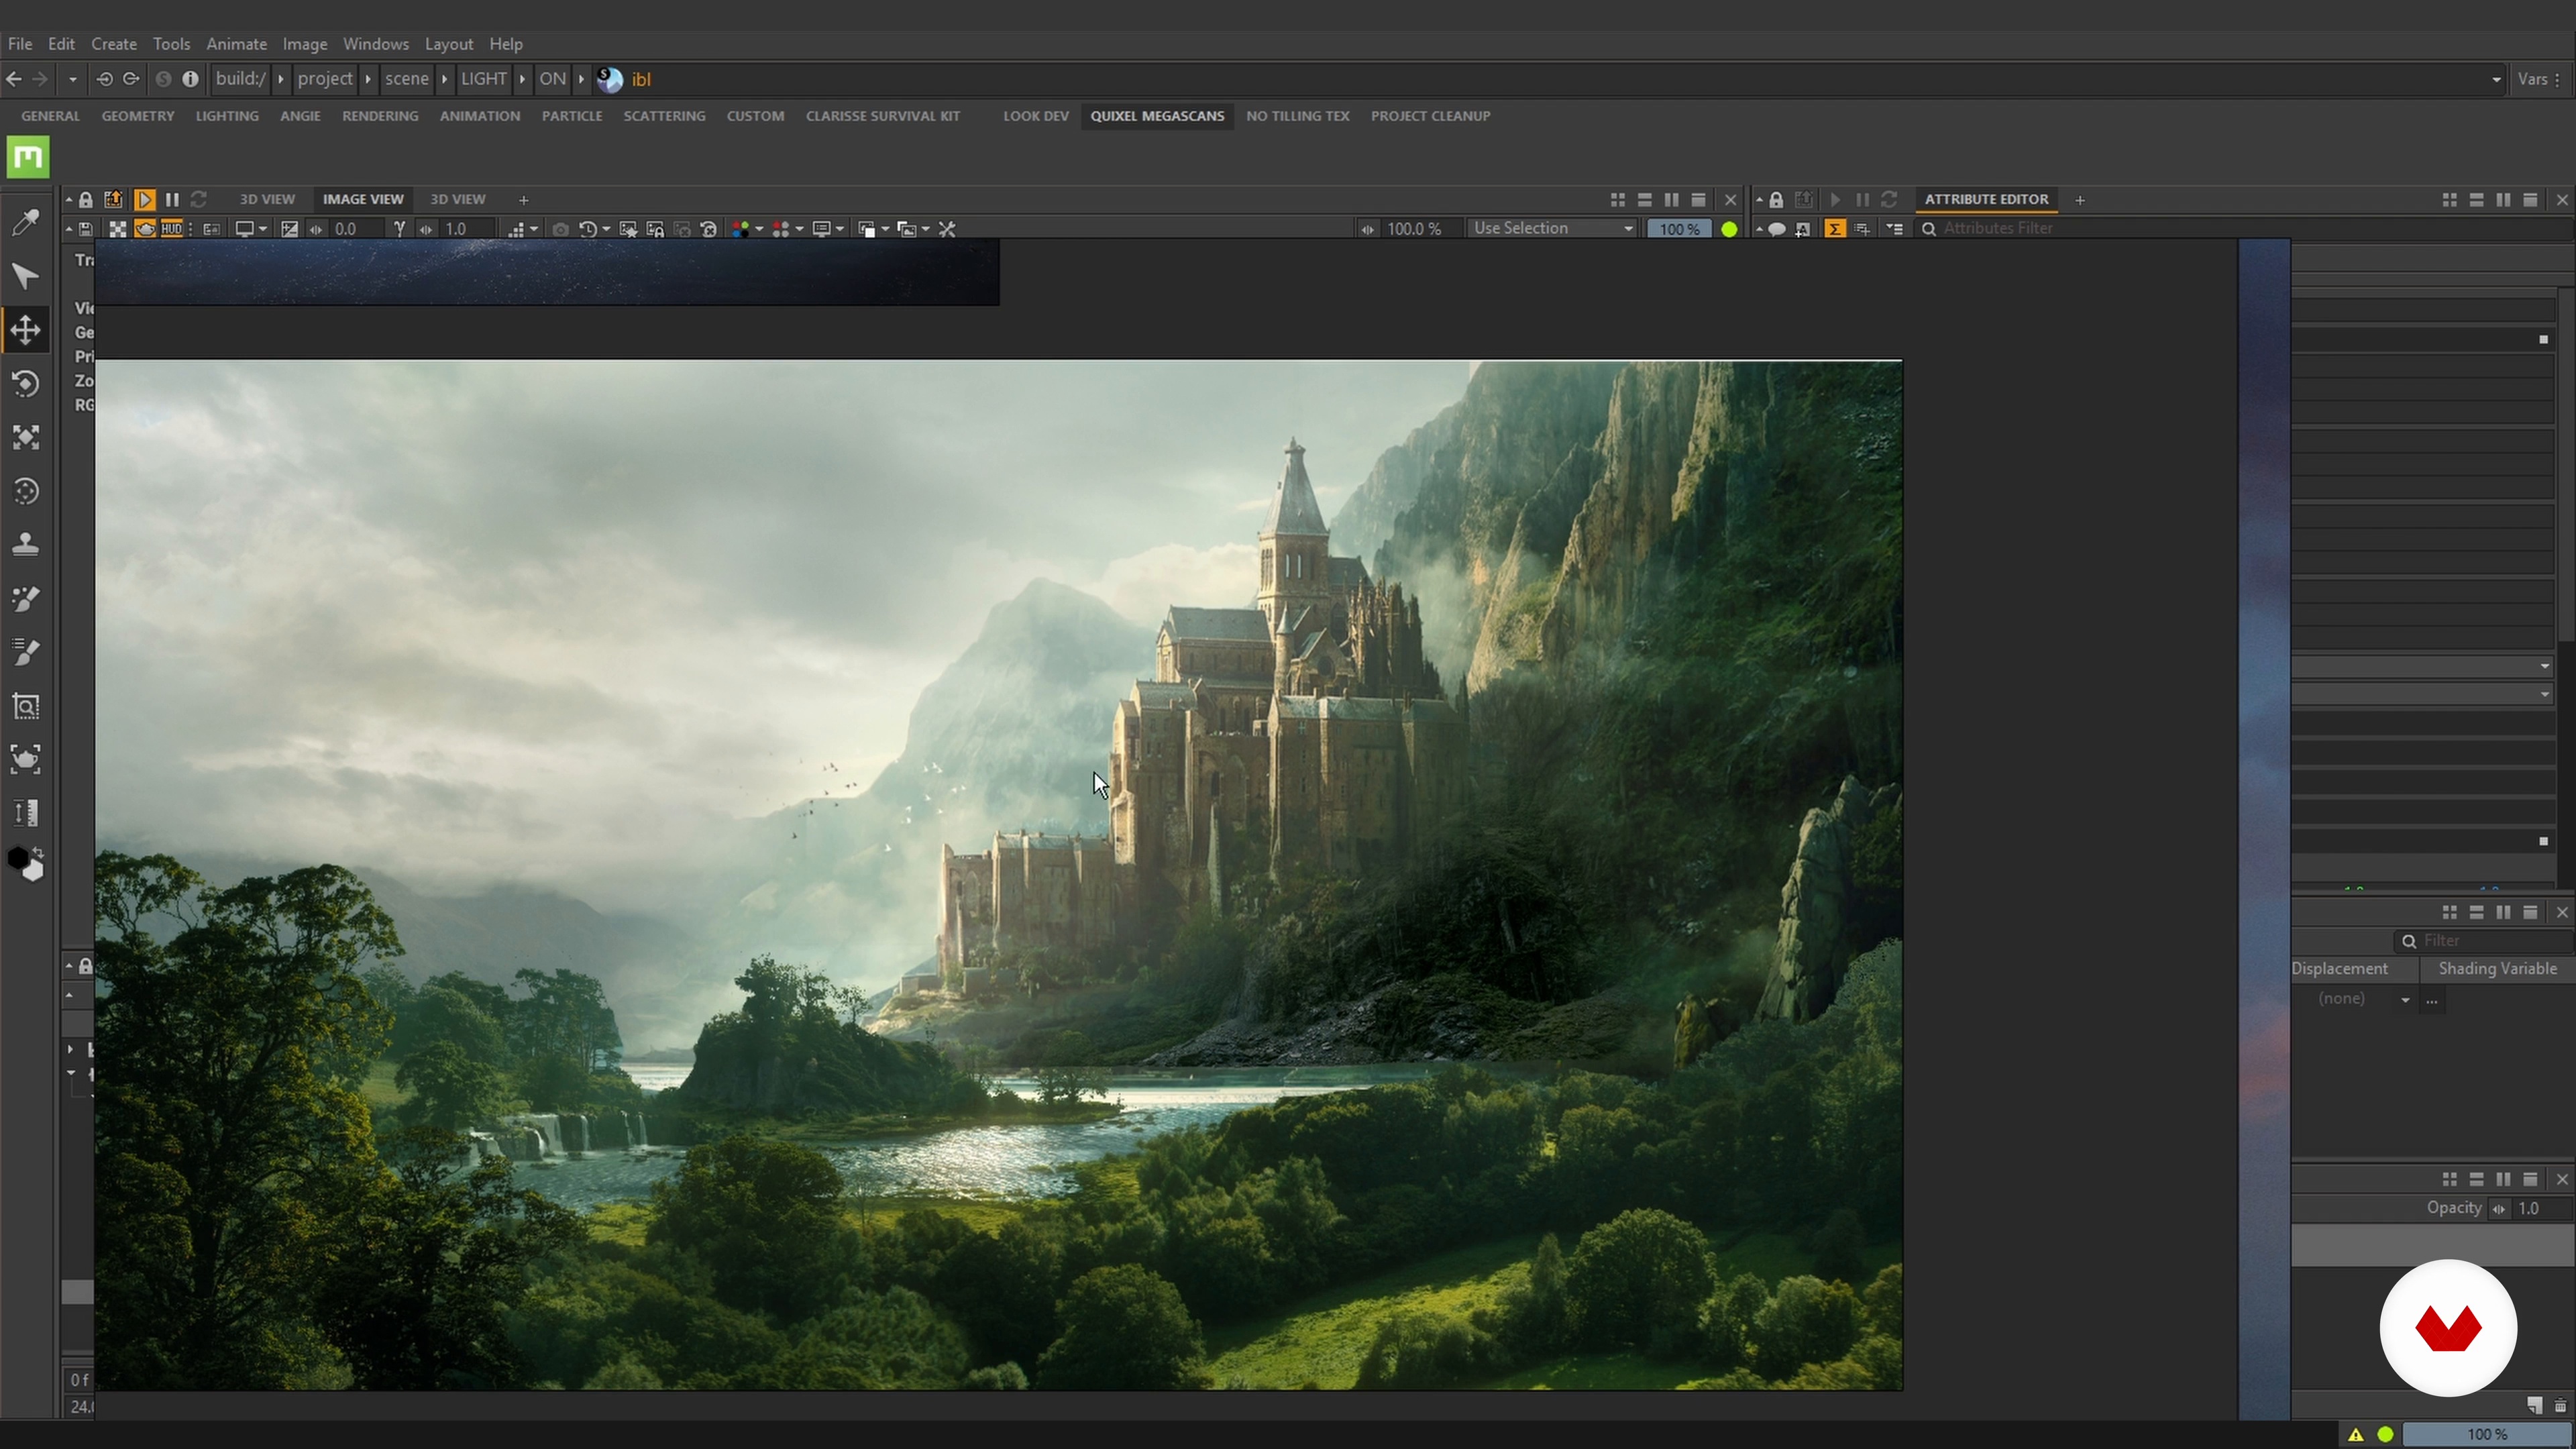This screenshot has height=1449, width=2576.
Task: Open the File menu
Action: click(x=19, y=44)
